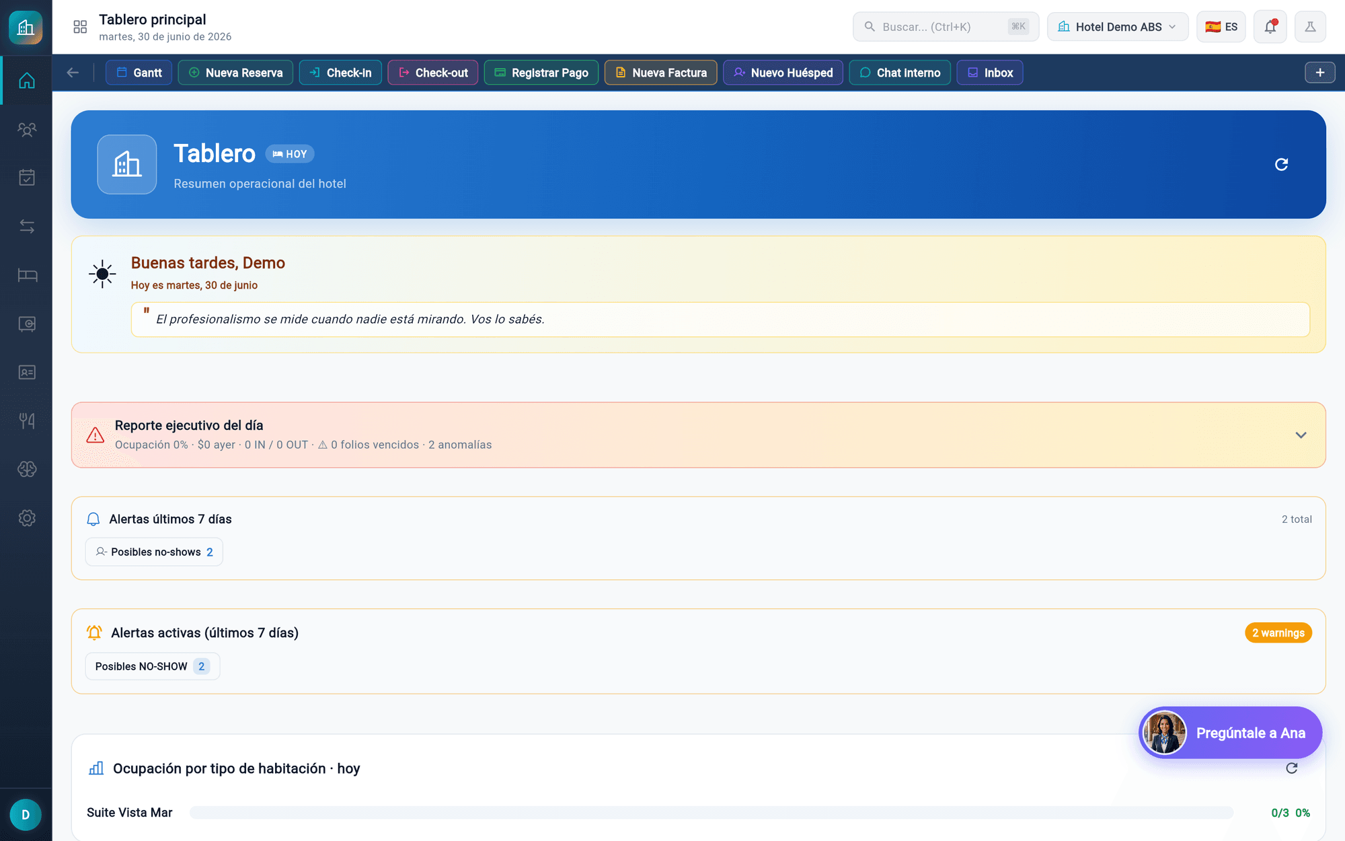This screenshot has height=841, width=1345.
Task: Click the Posibles NO-SHOW alert chip
Action: coord(153,666)
